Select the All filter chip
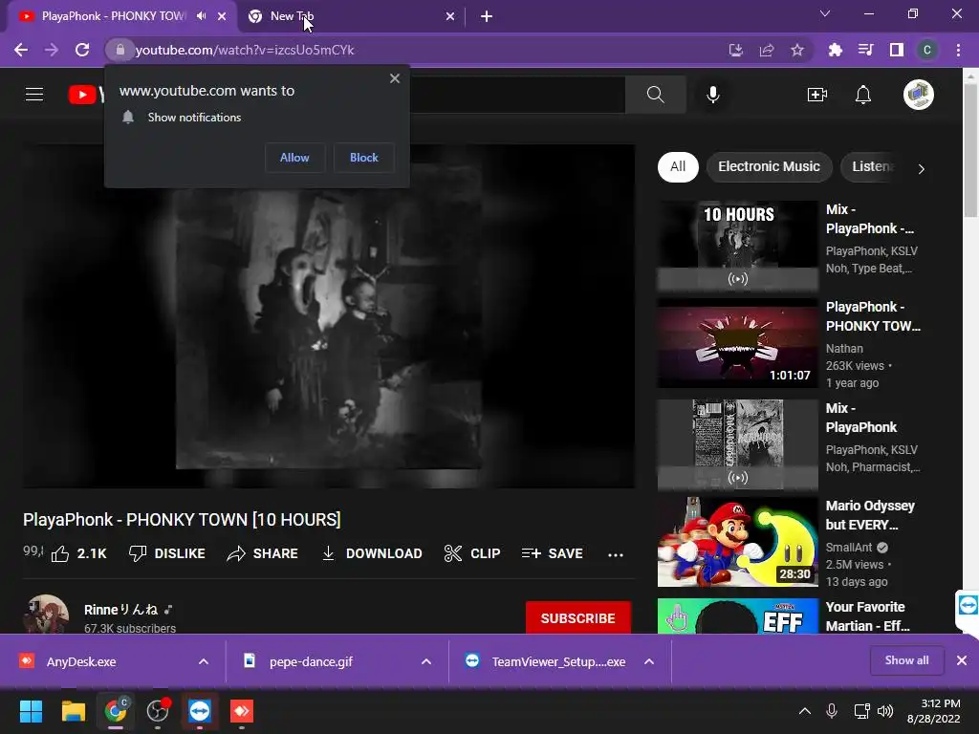Image resolution: width=979 pixels, height=734 pixels. click(x=678, y=166)
